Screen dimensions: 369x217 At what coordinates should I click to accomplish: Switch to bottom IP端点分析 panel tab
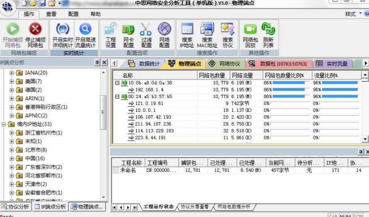point(50,207)
